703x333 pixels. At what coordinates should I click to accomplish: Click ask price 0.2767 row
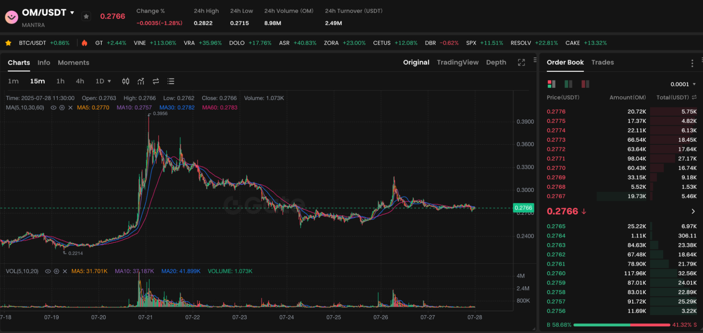pos(622,196)
